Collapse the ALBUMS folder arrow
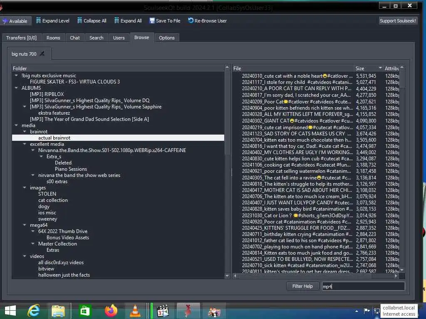Image resolution: width=426 pixels, height=319 pixels. pos(16,88)
